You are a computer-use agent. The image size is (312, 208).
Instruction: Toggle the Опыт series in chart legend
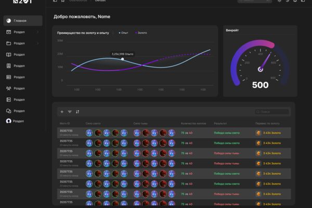pos(123,33)
